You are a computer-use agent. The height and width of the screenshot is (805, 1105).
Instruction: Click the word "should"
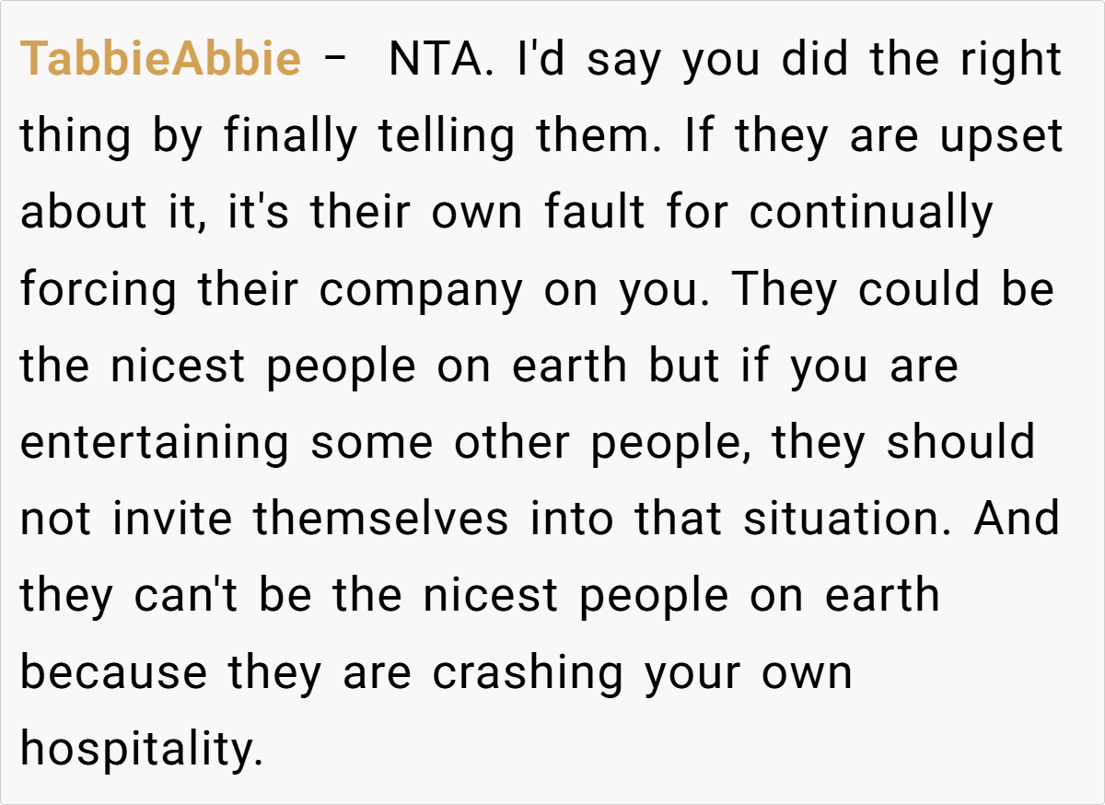tap(960, 442)
